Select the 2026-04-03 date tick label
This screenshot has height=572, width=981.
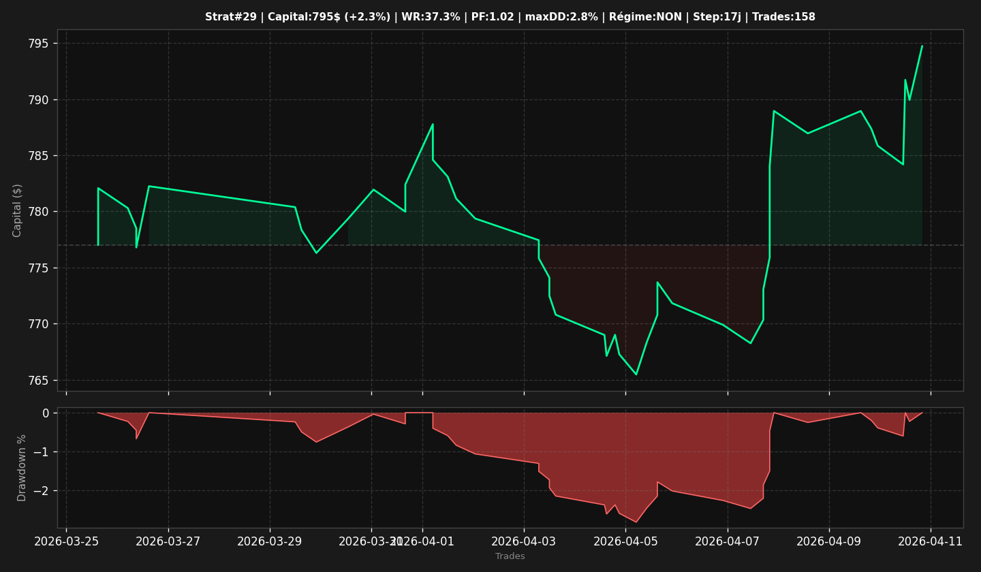(524, 541)
